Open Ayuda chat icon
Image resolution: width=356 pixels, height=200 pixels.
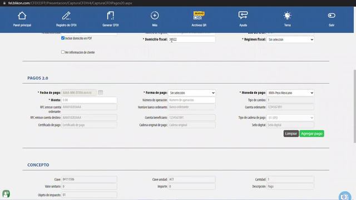(x=243, y=16)
